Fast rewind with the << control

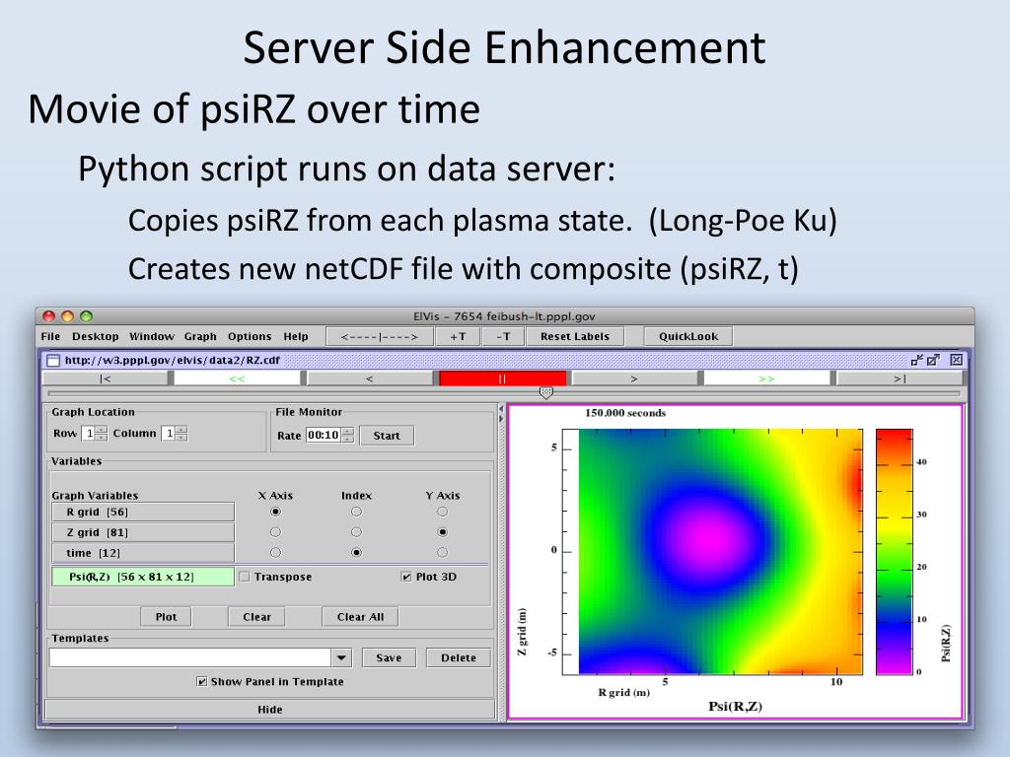237,378
